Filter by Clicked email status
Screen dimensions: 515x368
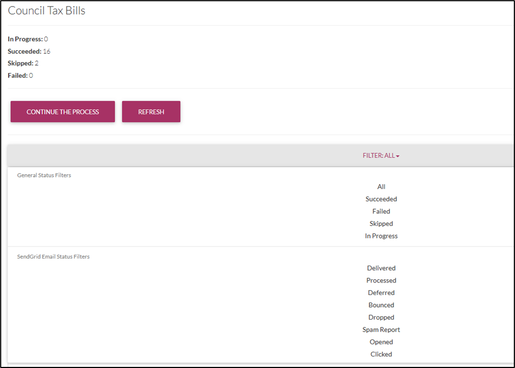coord(381,354)
